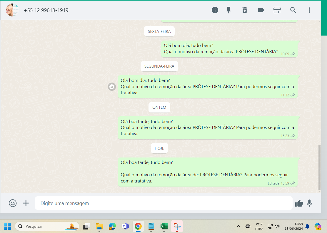The height and width of the screenshot is (233, 327).
Task: Search within the conversation
Action: [x=293, y=10]
